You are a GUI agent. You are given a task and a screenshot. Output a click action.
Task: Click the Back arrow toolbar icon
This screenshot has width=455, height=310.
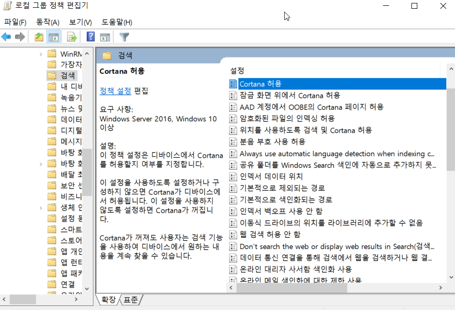(x=6, y=37)
